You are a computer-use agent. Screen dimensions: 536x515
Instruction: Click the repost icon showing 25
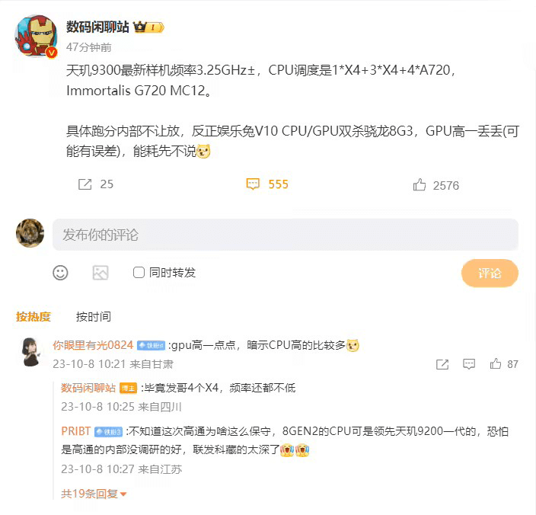(x=85, y=184)
